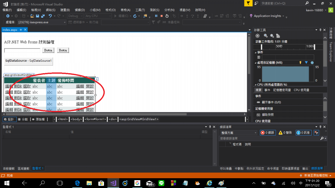Zoom out on the diagnostic timeline

[x=272, y=36]
